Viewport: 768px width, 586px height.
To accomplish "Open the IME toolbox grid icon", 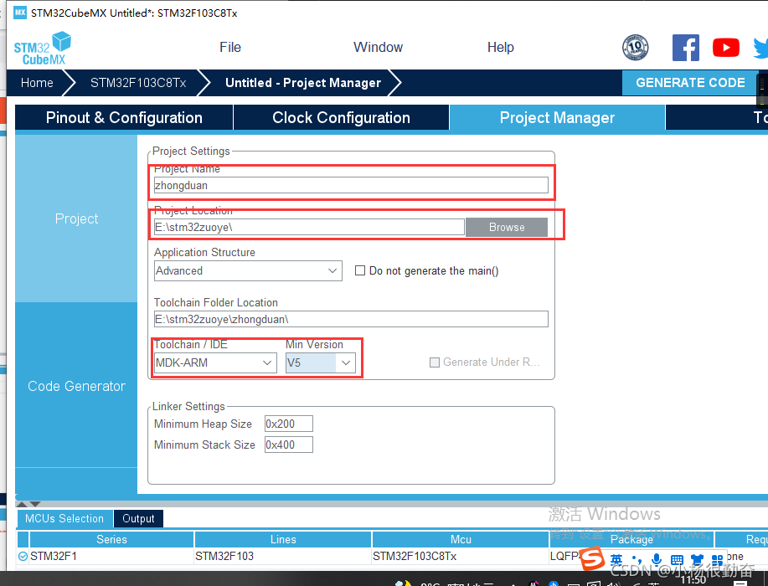I will [x=717, y=559].
